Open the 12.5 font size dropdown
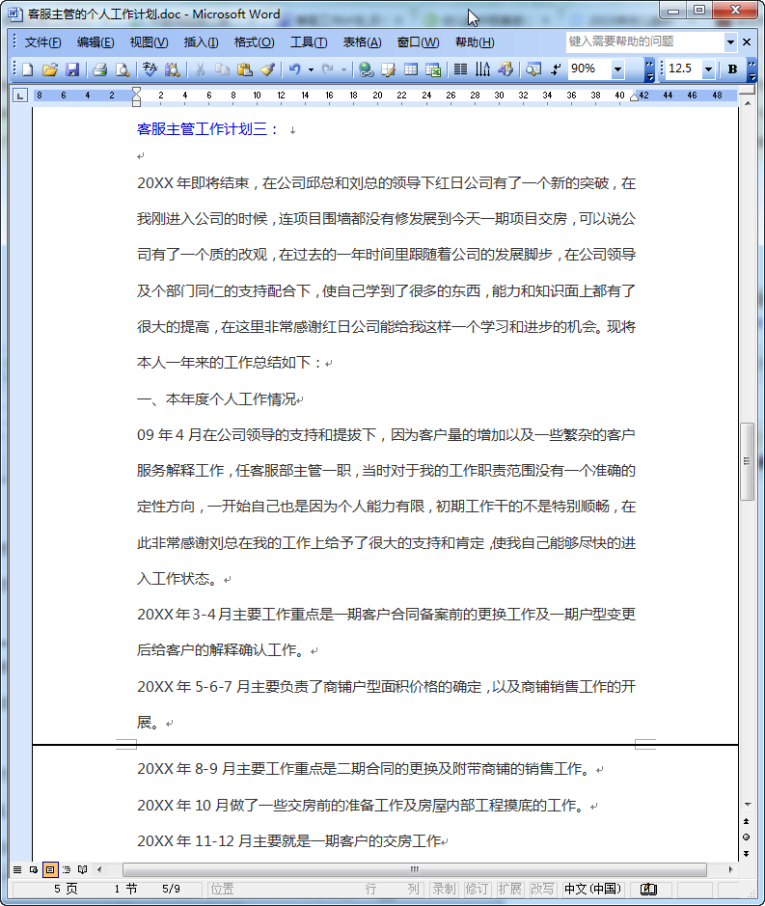 pyautogui.click(x=708, y=69)
